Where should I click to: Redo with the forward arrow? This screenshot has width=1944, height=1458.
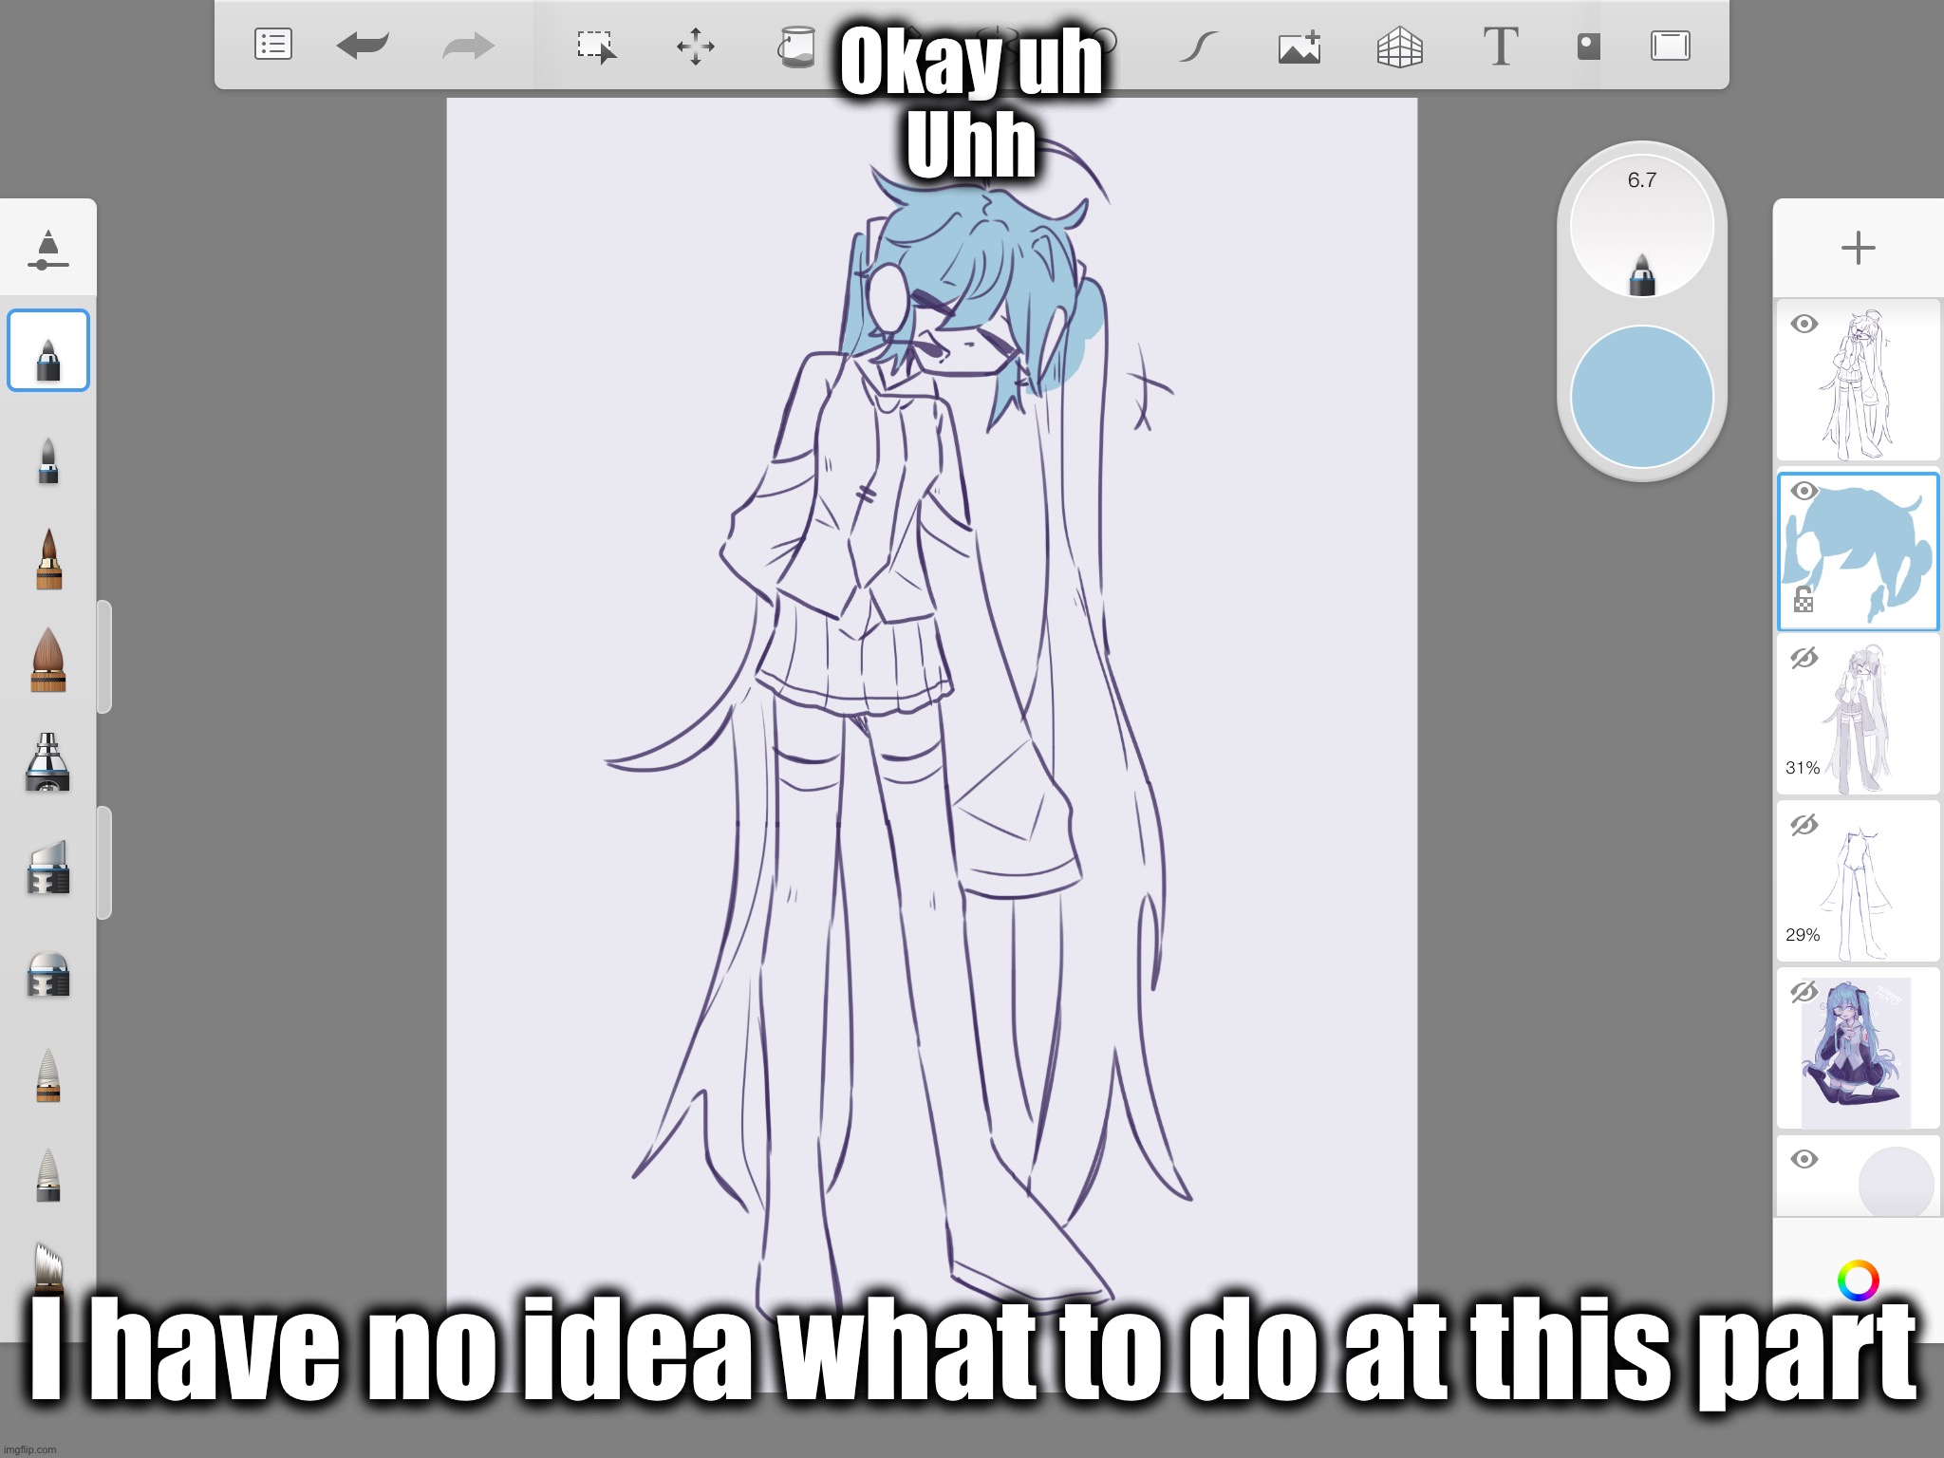469,45
